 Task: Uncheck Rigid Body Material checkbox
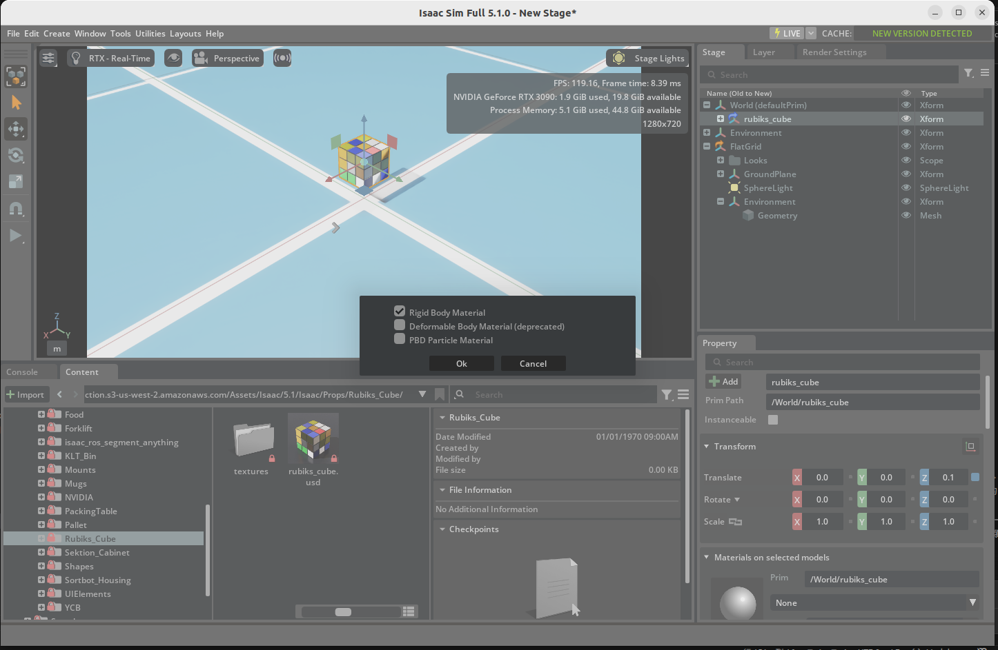click(400, 312)
